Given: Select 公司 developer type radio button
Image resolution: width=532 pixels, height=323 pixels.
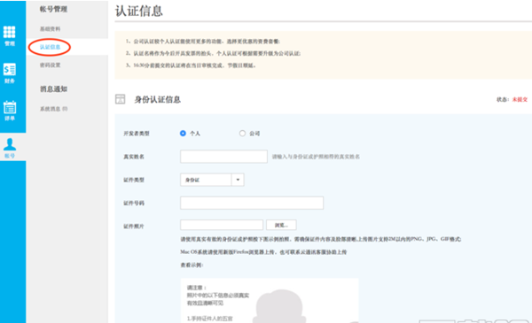Looking at the screenshot, I should [x=242, y=134].
